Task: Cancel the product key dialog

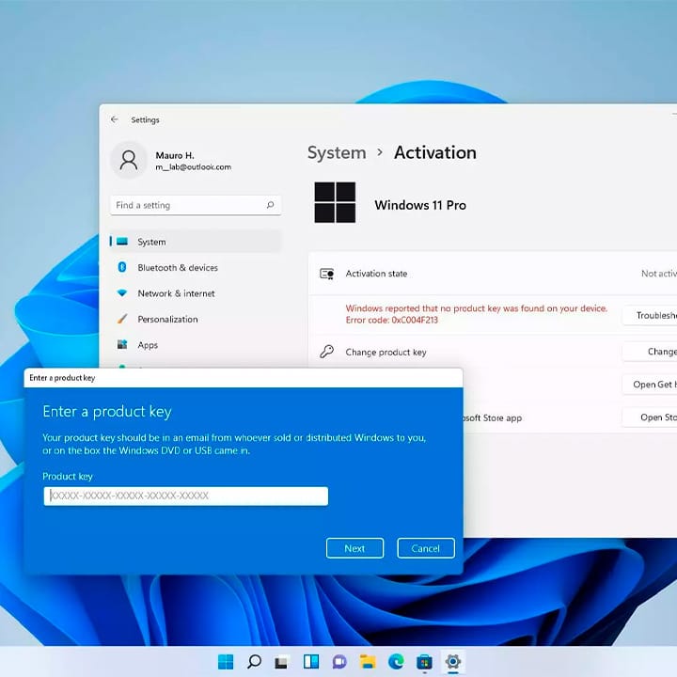Action: tap(426, 548)
